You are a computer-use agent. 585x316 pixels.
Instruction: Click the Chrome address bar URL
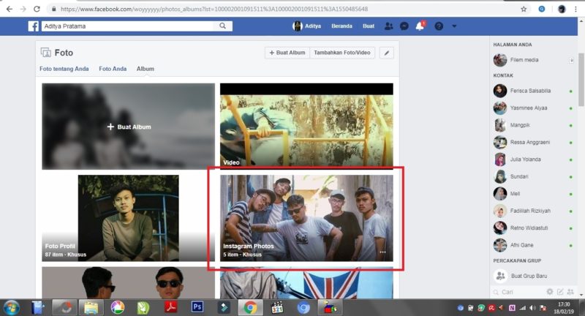click(x=214, y=9)
